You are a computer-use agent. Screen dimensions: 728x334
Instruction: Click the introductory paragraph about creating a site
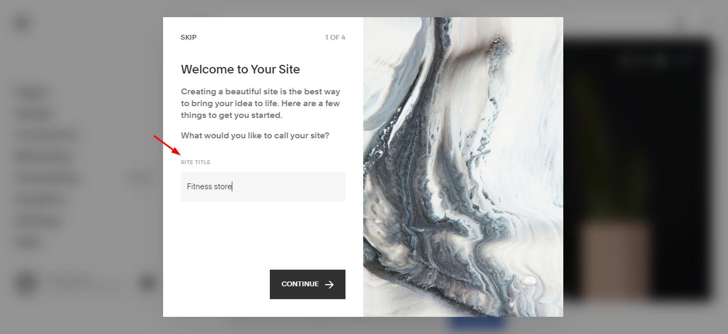tap(261, 103)
